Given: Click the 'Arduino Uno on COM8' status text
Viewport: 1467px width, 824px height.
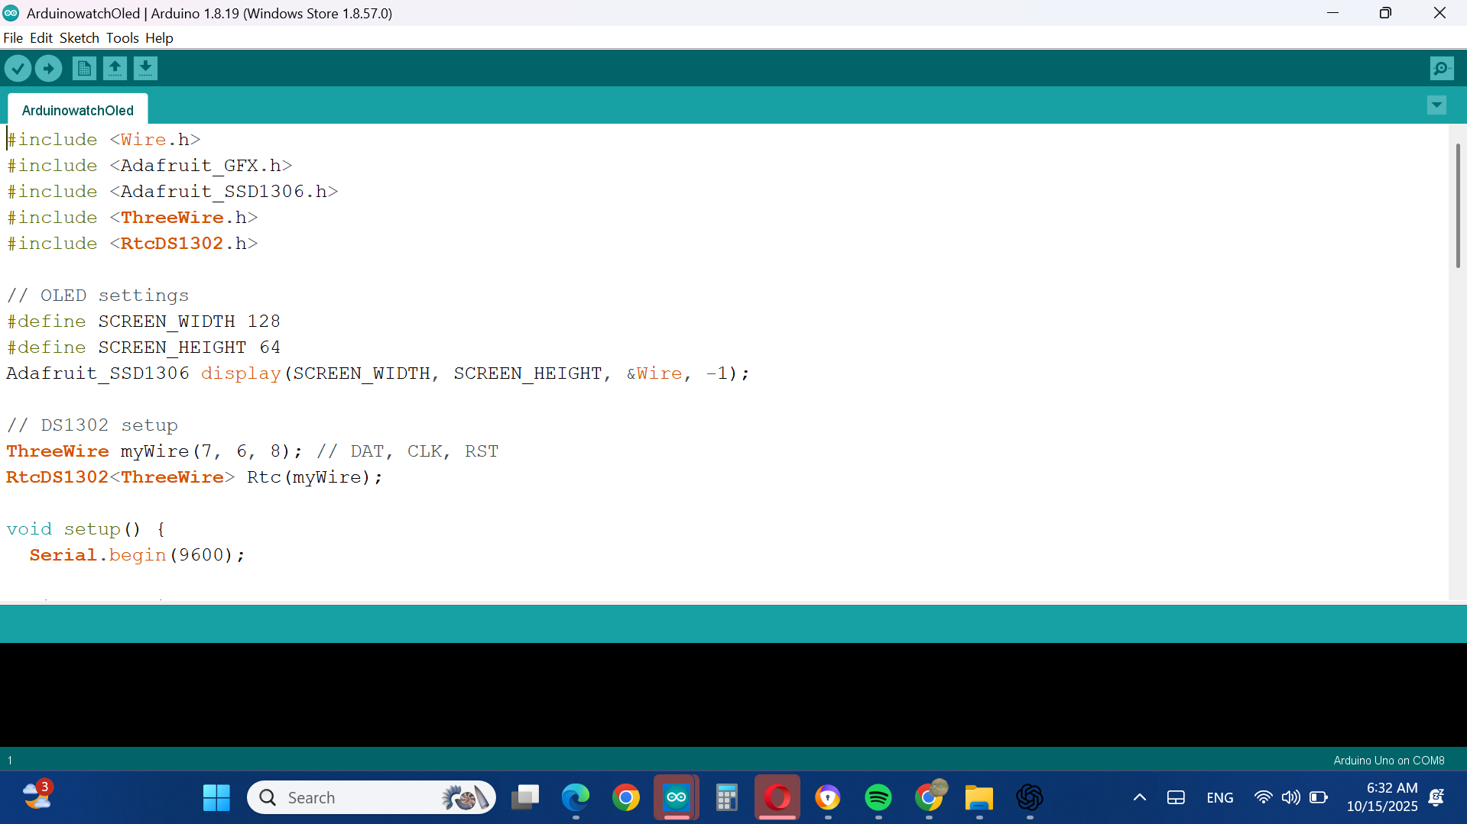Looking at the screenshot, I should coord(1389,761).
